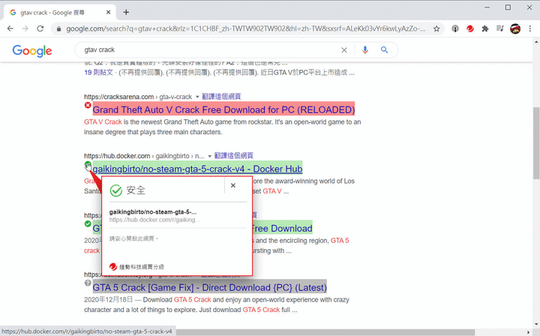This screenshot has width=540, height=336.
Task: Click the Free Download result title
Action: 282,228
